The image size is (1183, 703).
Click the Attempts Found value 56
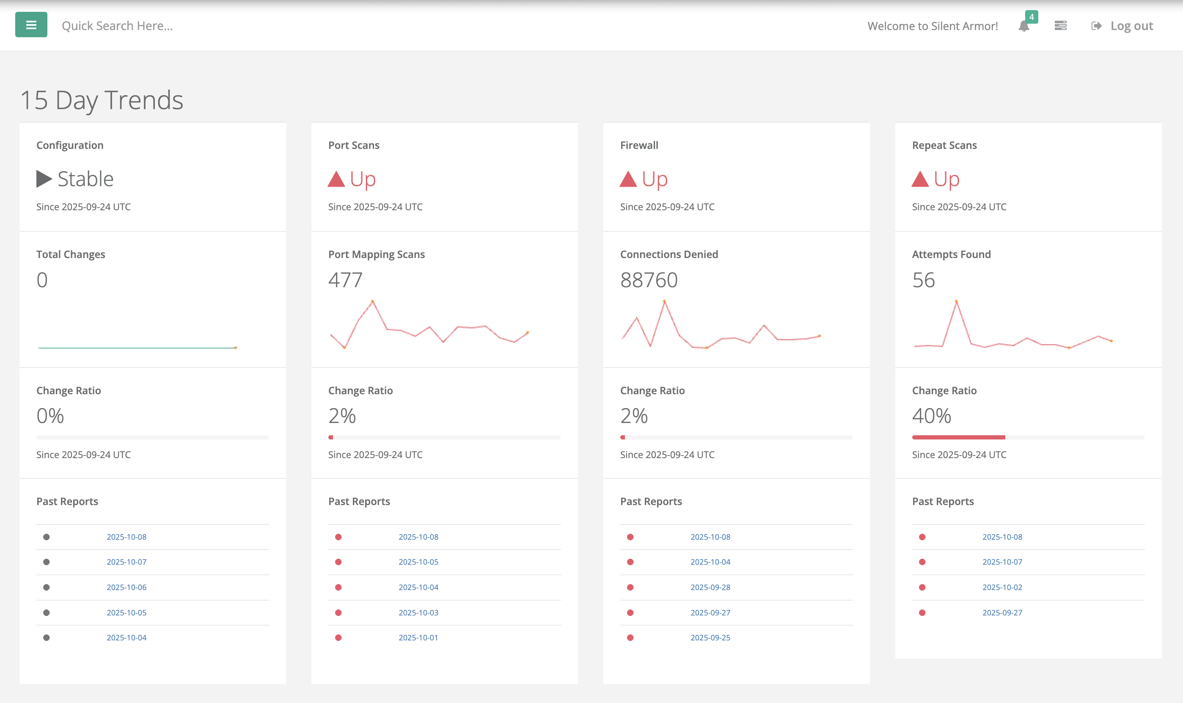pos(923,280)
